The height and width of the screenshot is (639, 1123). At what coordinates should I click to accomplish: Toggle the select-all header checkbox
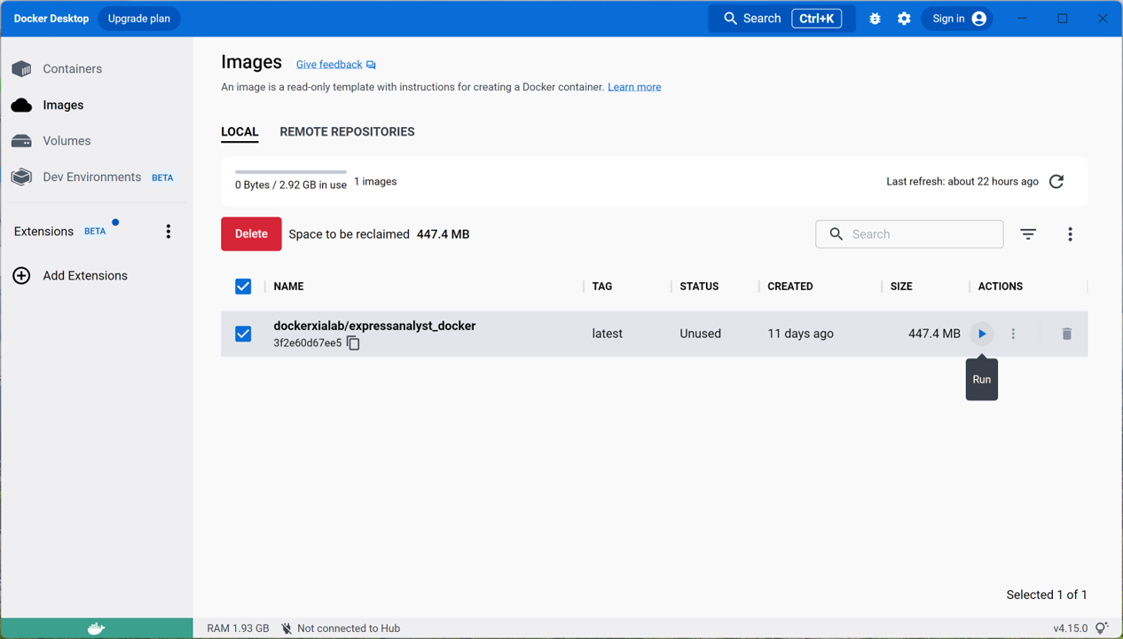click(x=243, y=287)
